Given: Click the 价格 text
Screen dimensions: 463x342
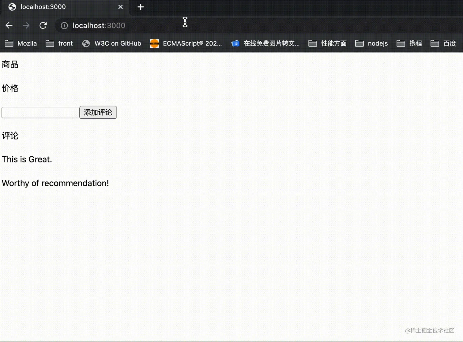Looking at the screenshot, I should coord(10,88).
